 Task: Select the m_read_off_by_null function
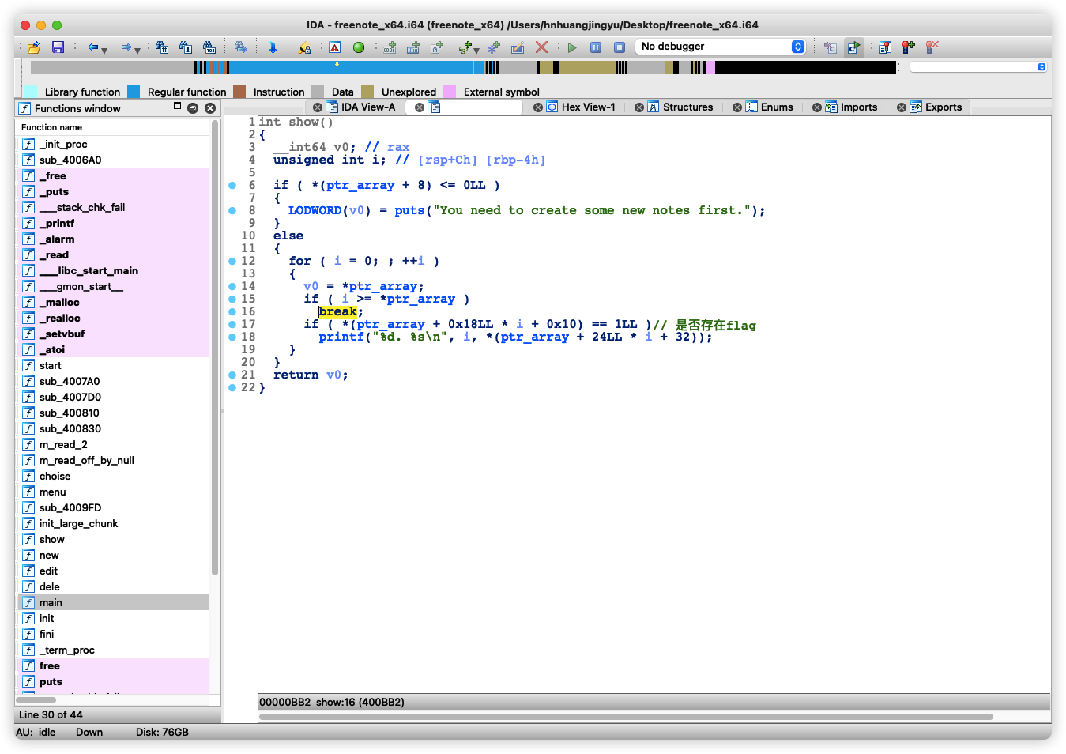point(113,461)
